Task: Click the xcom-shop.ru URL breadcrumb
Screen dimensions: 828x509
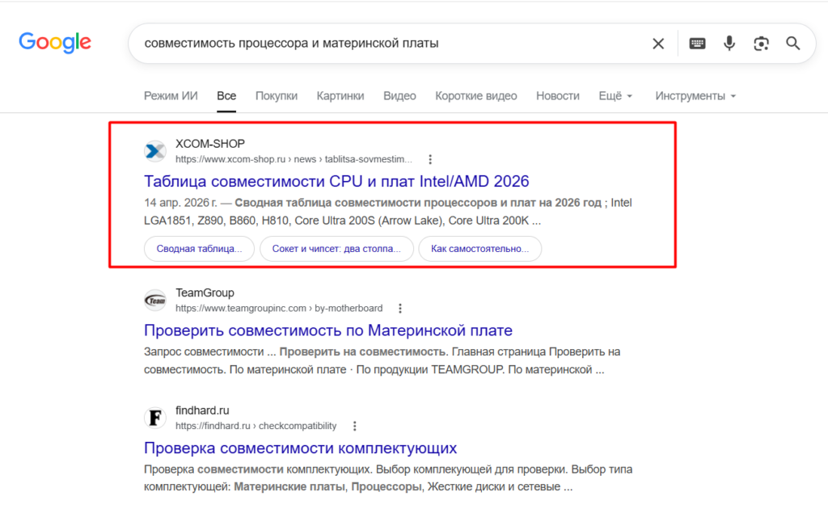Action: [x=294, y=159]
